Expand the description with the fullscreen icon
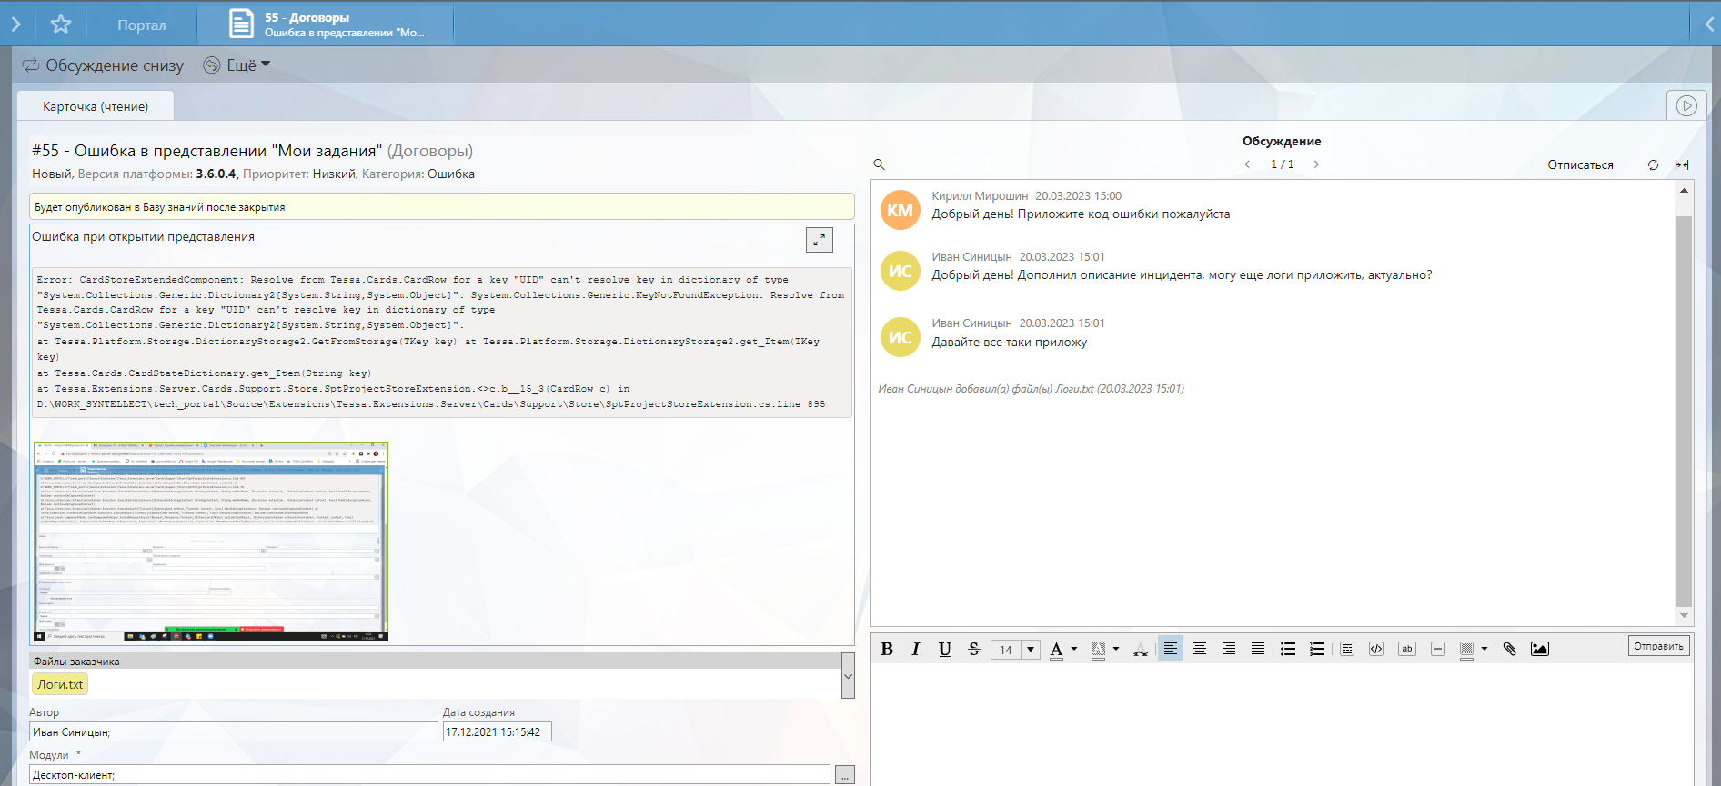The width and height of the screenshot is (1721, 786). tap(819, 240)
